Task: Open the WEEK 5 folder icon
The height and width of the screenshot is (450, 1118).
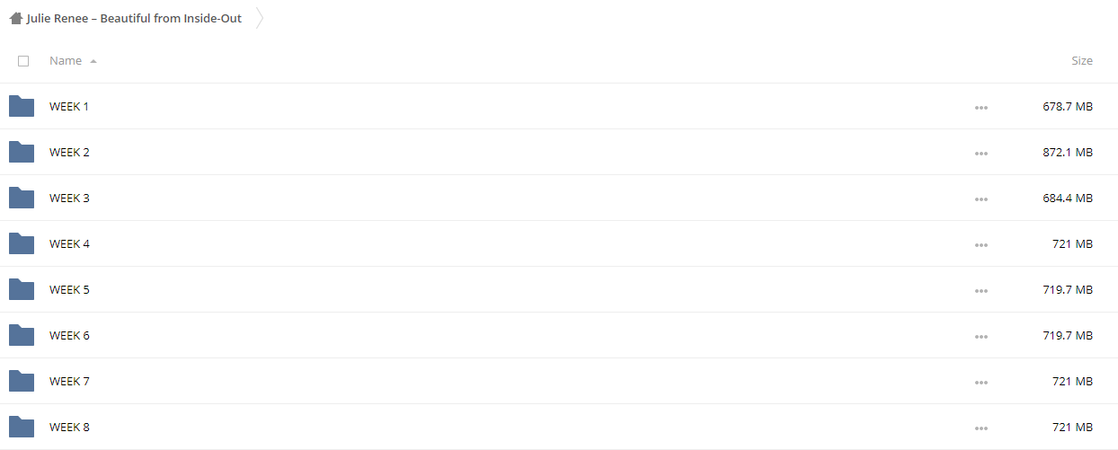Action: pos(22,289)
